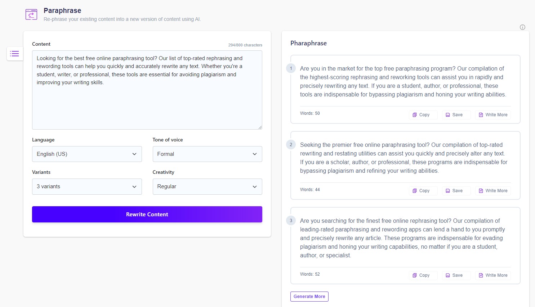Open the sidebar hamburger menu icon

(x=14, y=54)
